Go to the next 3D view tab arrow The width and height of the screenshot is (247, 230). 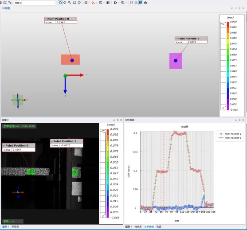coord(239,8)
